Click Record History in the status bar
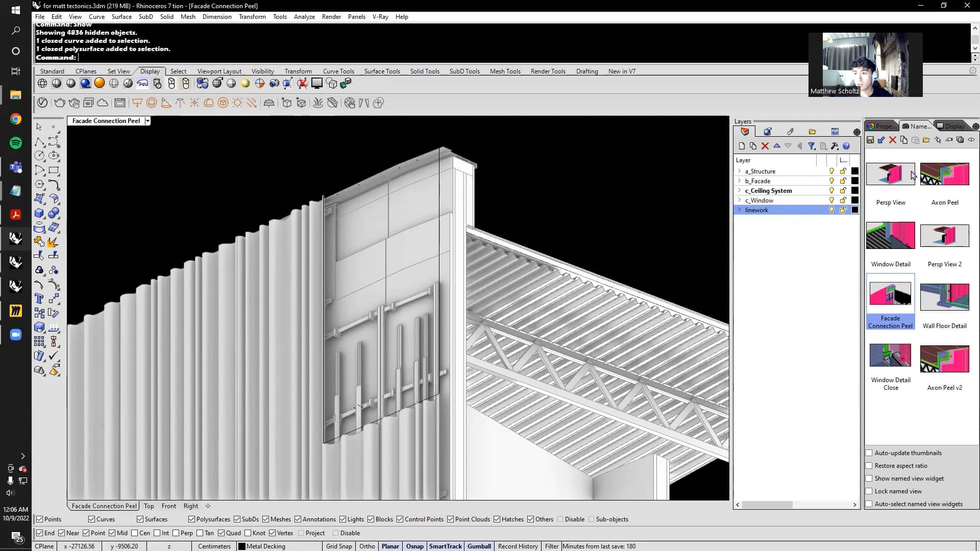The height and width of the screenshot is (551, 980). 518,546
